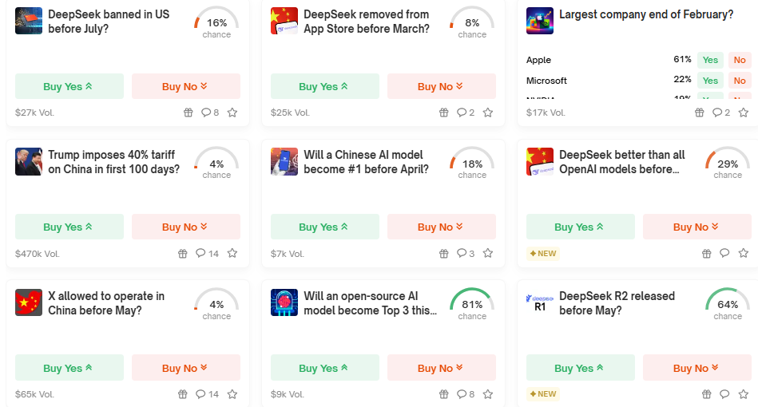This screenshot has height=407, width=758.
Task: Open 'DeepSeek removed from App Store' market title
Action: point(366,22)
